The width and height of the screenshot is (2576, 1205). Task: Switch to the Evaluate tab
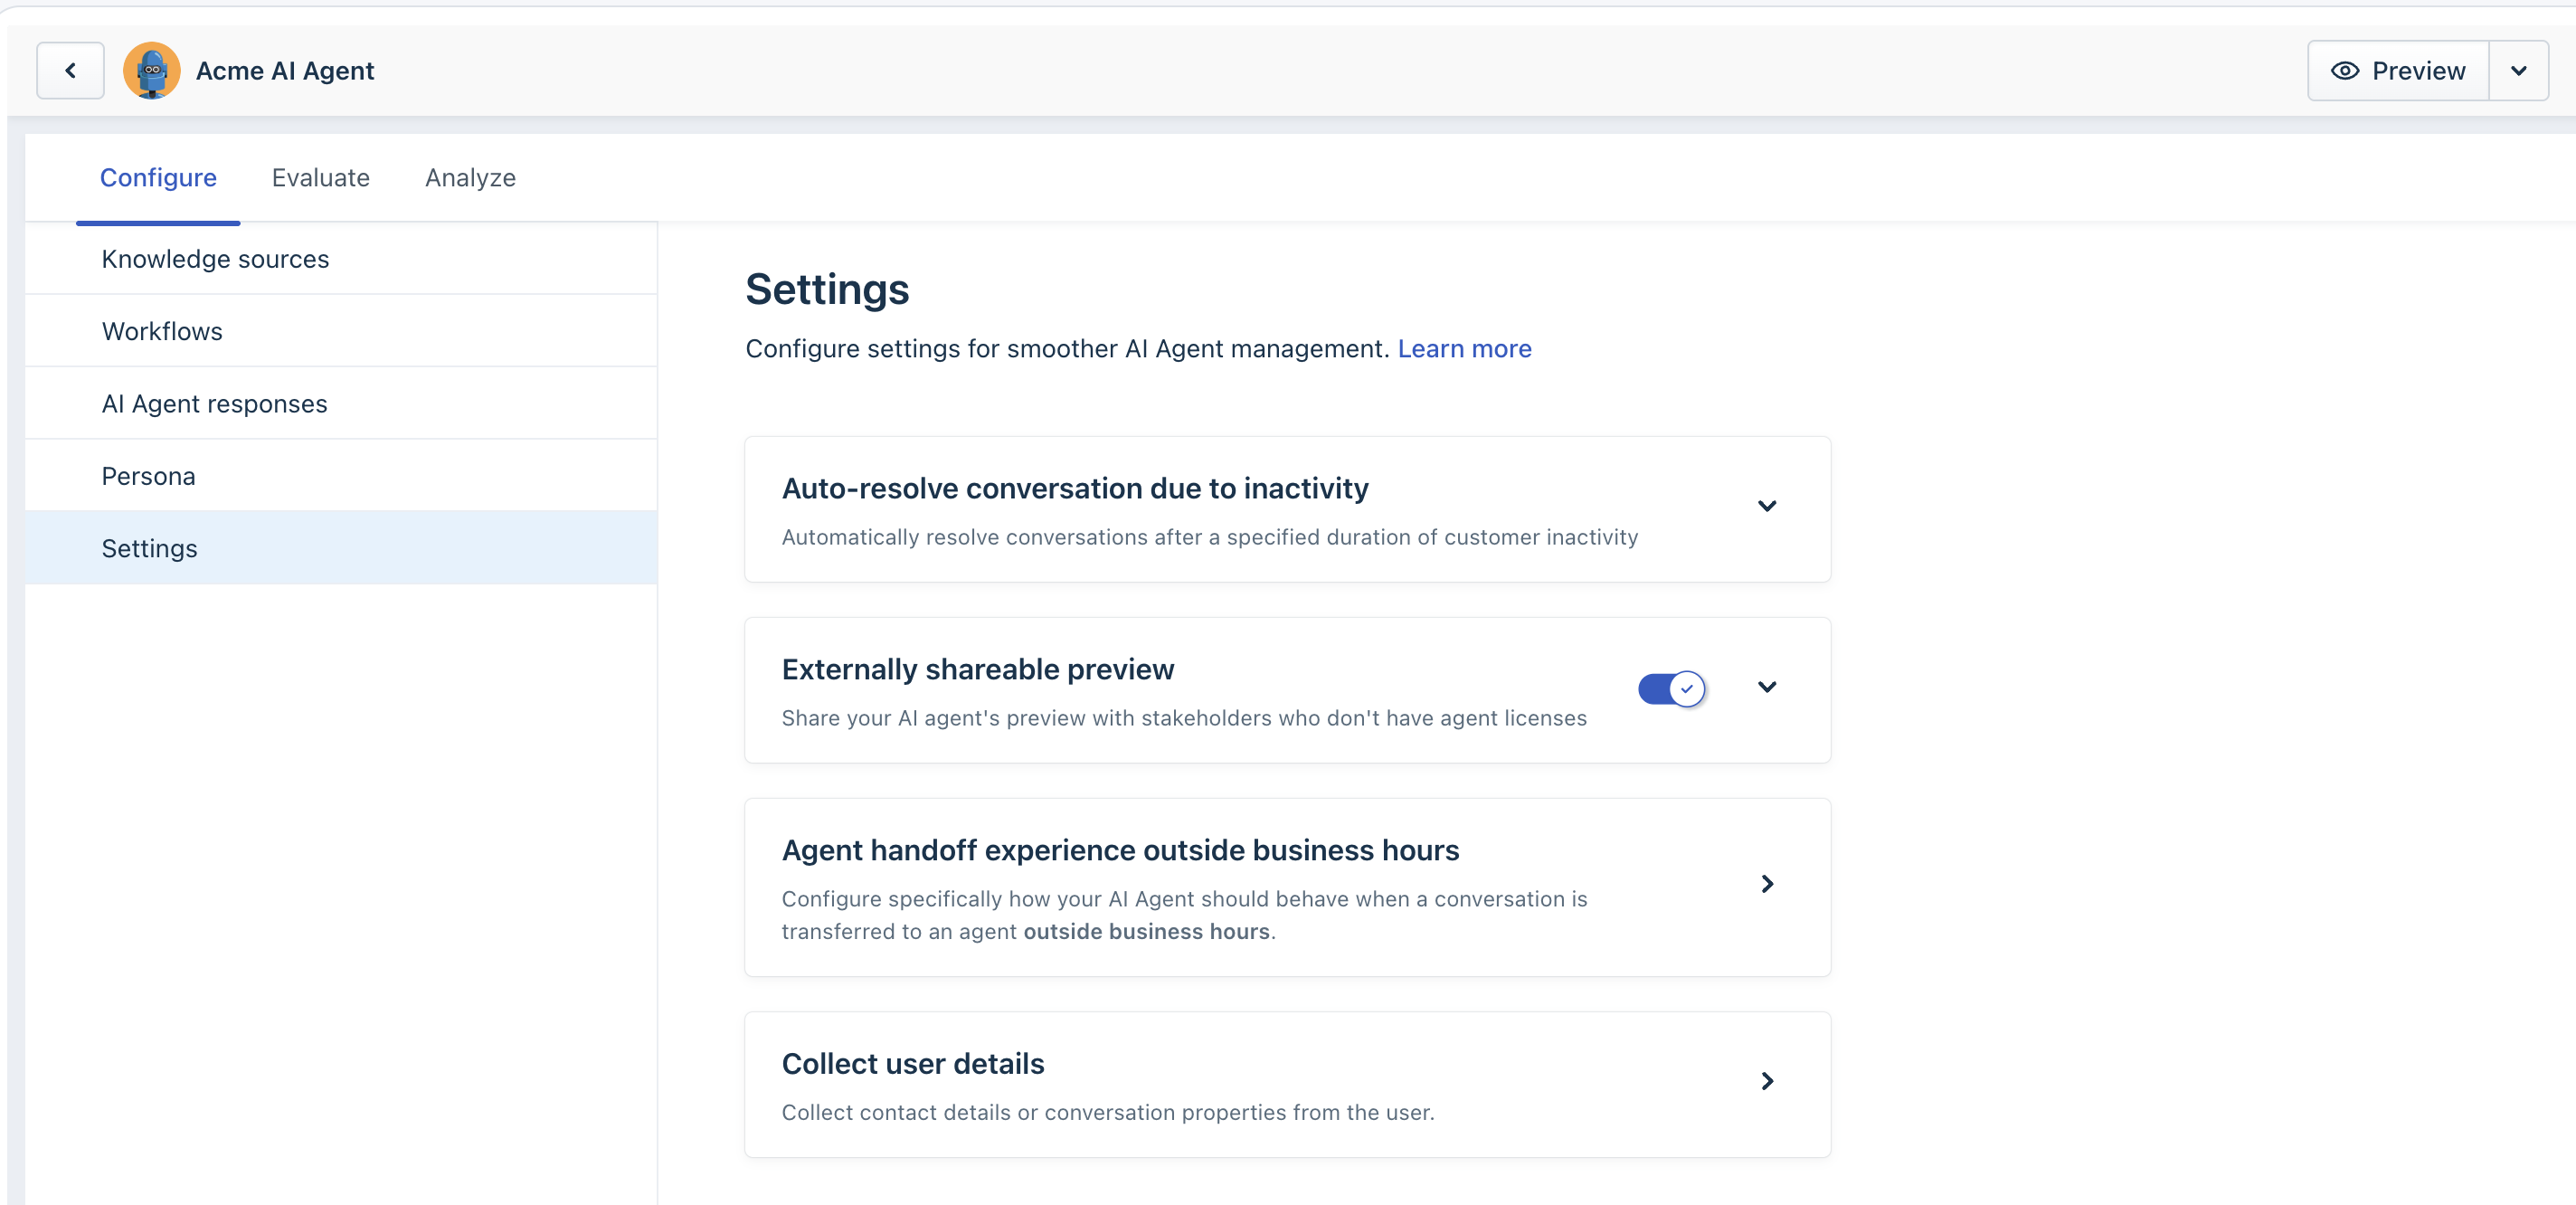320,178
